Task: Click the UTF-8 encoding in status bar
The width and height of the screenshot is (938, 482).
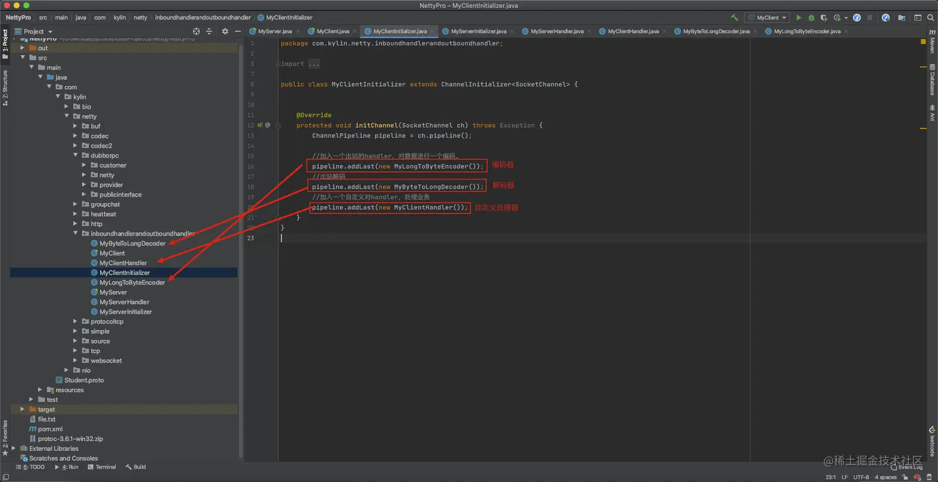Action: point(861,477)
